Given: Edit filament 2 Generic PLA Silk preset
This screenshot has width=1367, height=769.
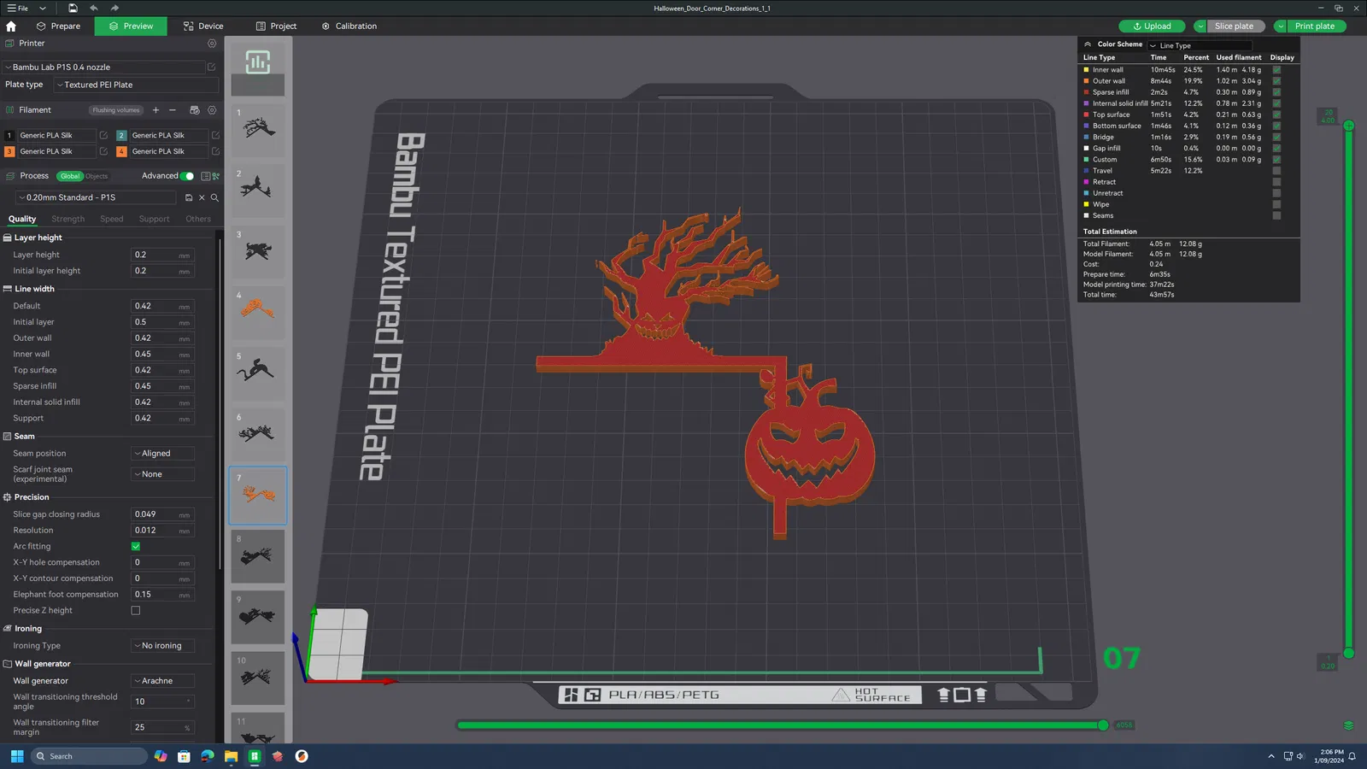Looking at the screenshot, I should [215, 135].
